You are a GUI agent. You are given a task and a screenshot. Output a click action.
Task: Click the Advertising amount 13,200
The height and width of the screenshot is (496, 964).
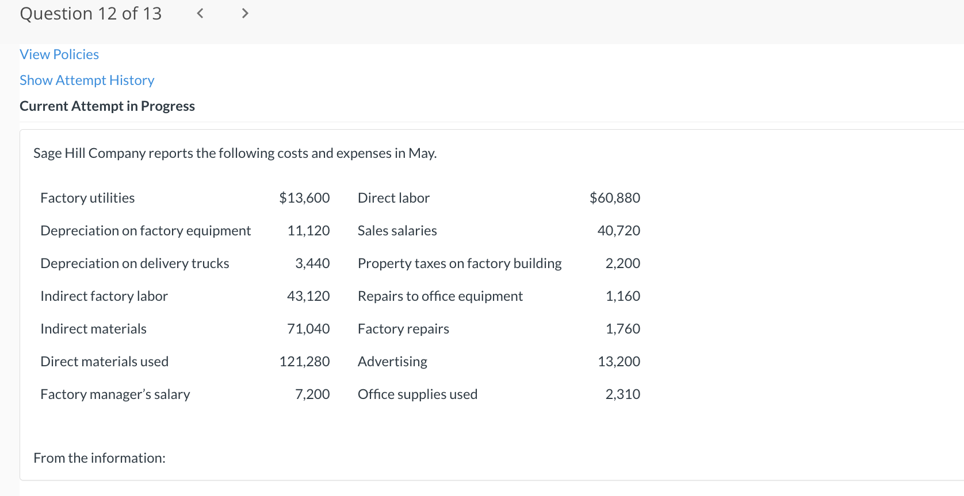click(x=618, y=362)
